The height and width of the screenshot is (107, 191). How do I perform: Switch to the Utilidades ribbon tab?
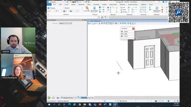tap(122, 4)
